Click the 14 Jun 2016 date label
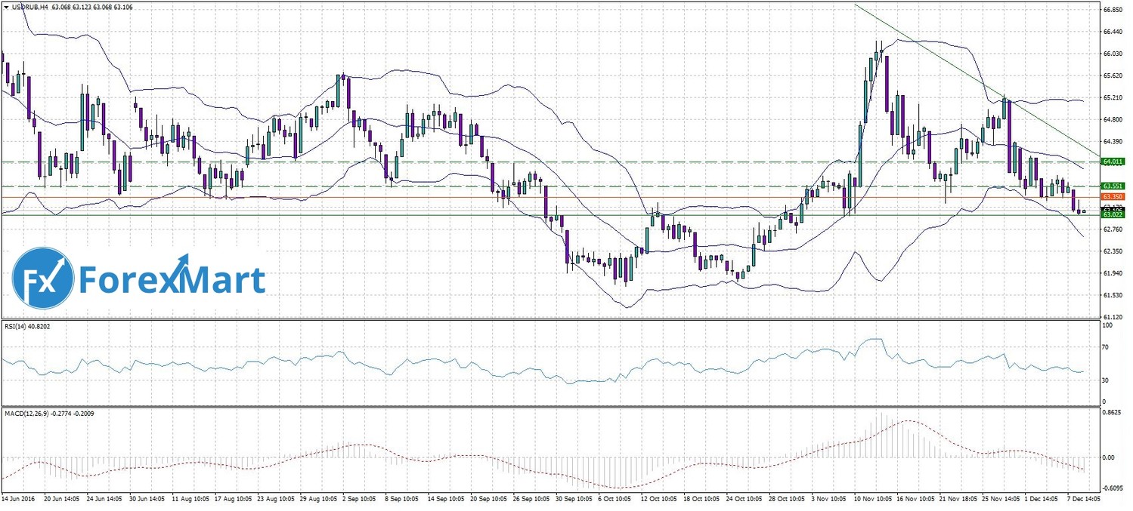This screenshot has height=511, width=1133. (20, 499)
